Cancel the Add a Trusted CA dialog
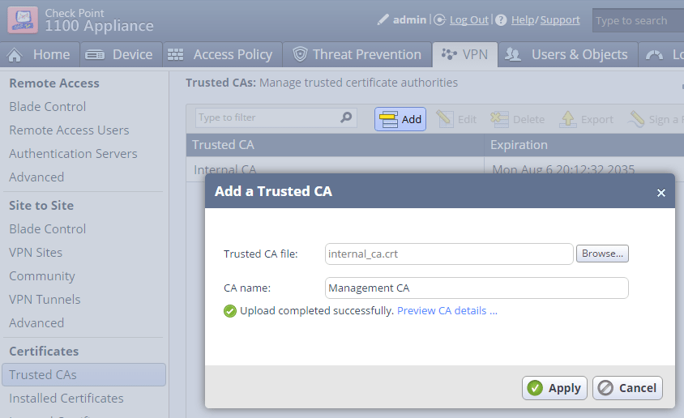The height and width of the screenshot is (418, 684). click(x=627, y=388)
